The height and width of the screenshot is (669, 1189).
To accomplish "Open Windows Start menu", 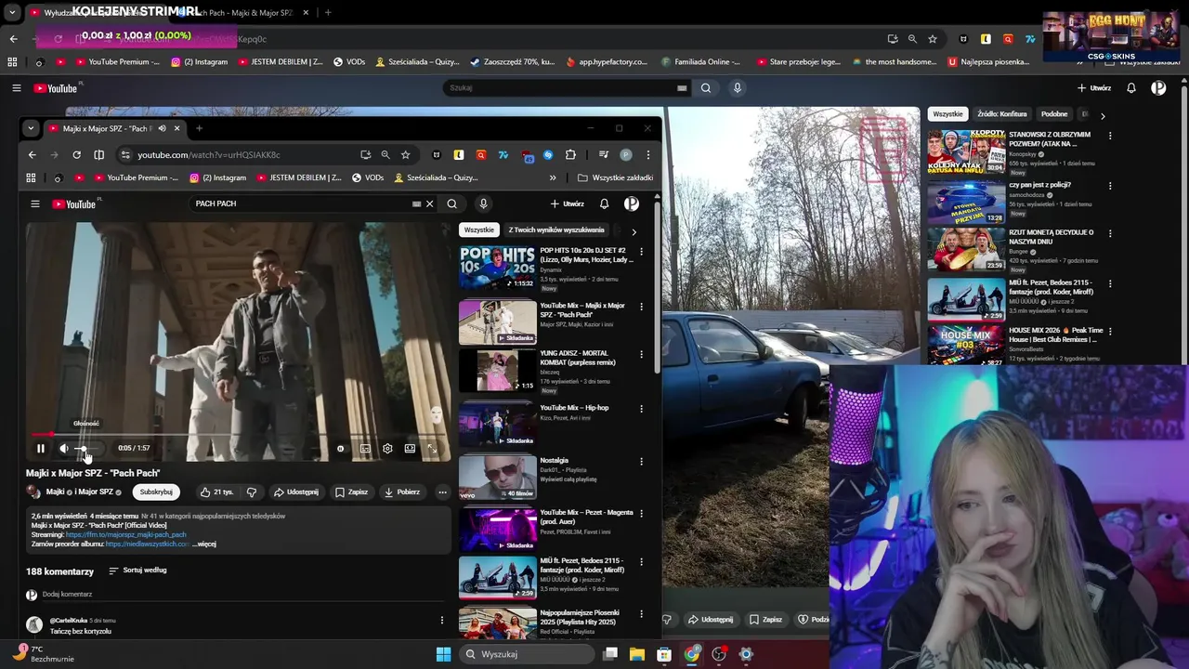I will tap(443, 654).
